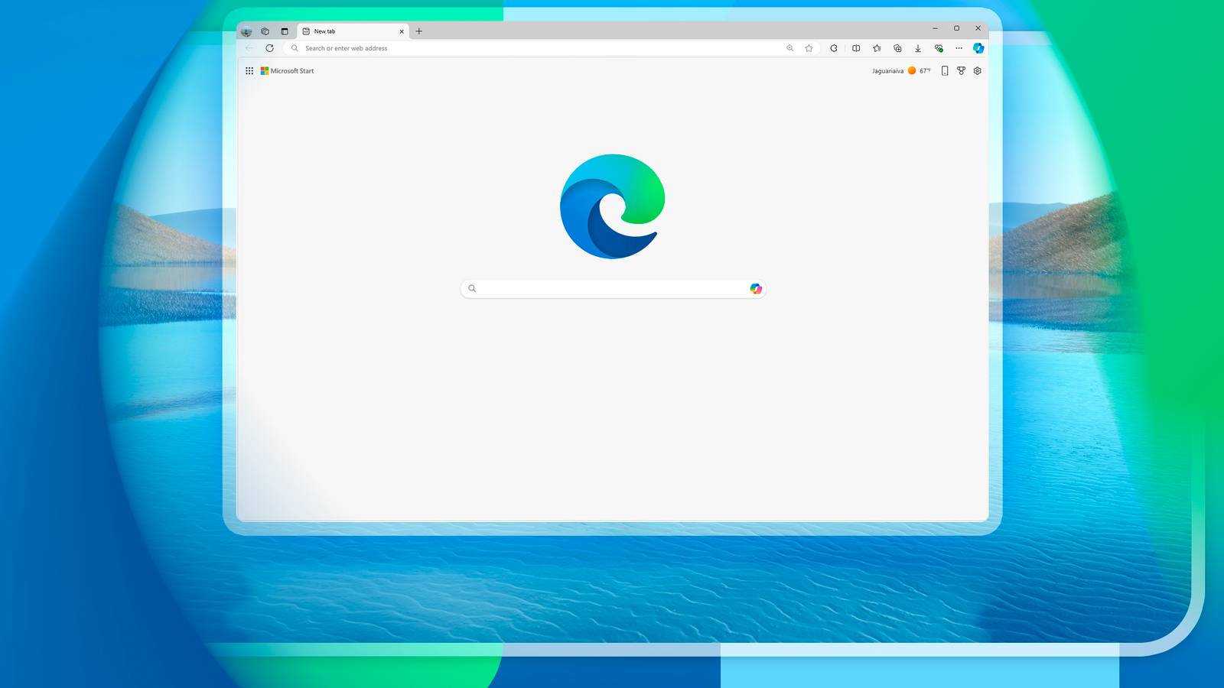Image resolution: width=1224 pixels, height=688 pixels.
Task: Toggle favorite status for this page
Action: point(809,48)
